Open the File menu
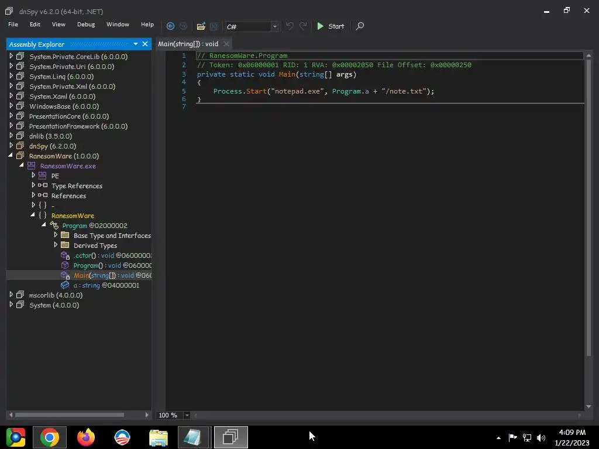The image size is (599, 449). point(13,25)
